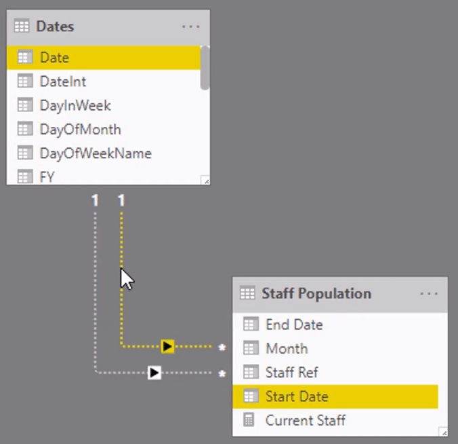The width and height of the screenshot is (458, 444).
Task: Open the Staff Population more options ellipsis
Action: point(428,293)
